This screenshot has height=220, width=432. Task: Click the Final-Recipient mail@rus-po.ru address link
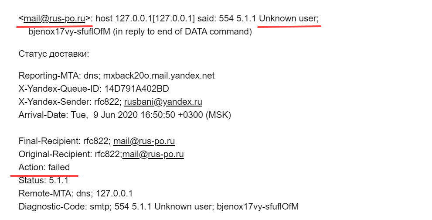tap(144, 141)
